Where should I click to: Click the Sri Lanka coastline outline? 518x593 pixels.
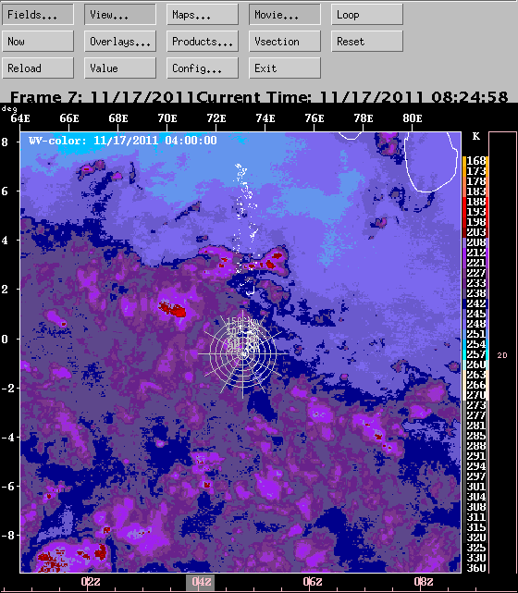429,162
